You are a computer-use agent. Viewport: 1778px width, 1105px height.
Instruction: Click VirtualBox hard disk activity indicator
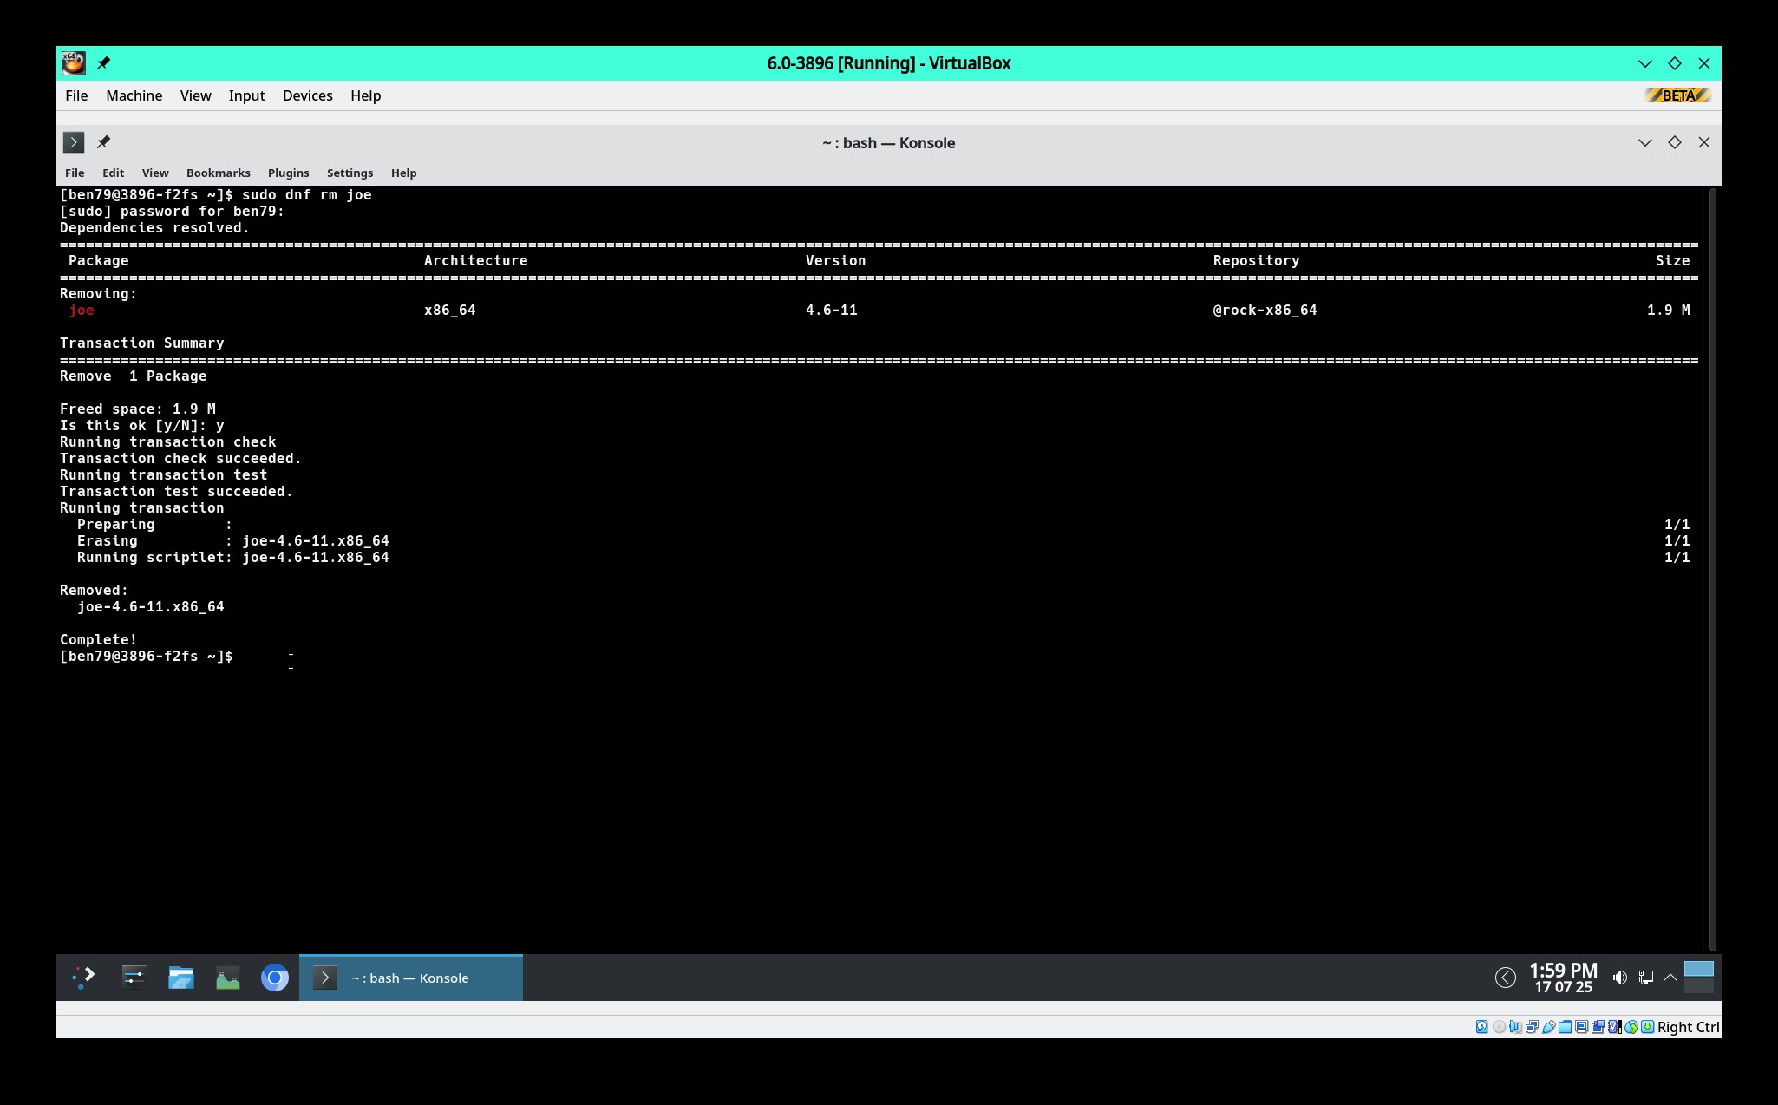pos(1481,1027)
